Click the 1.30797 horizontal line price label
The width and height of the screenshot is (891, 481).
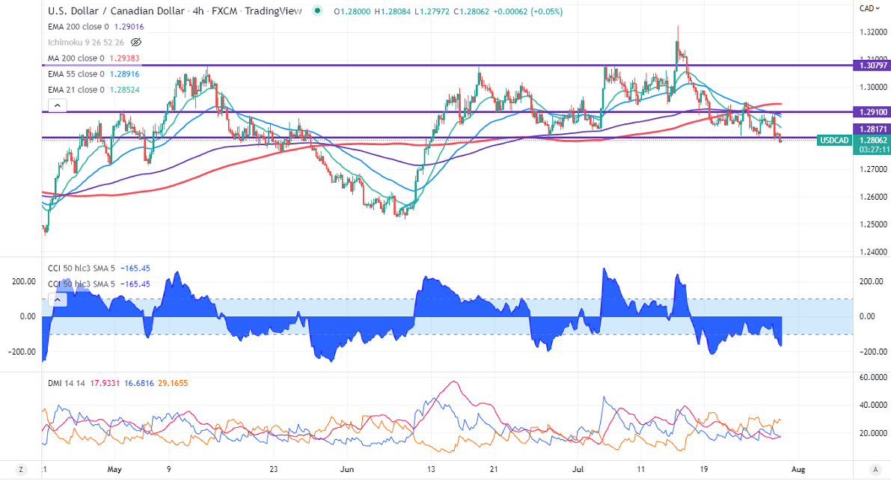[x=872, y=65]
